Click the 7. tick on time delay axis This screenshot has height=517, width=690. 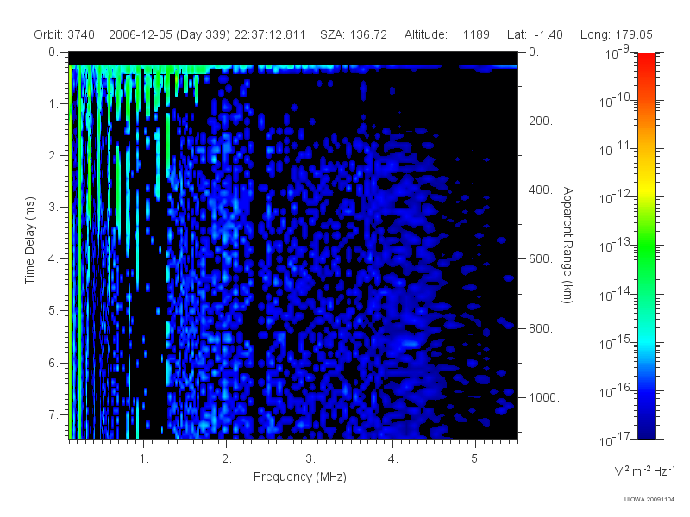pos(53,414)
